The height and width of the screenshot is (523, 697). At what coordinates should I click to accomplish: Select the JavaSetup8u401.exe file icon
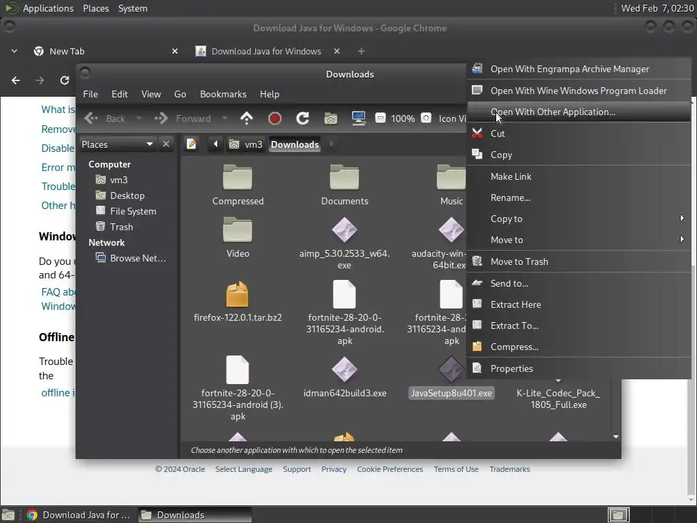pyautogui.click(x=451, y=369)
